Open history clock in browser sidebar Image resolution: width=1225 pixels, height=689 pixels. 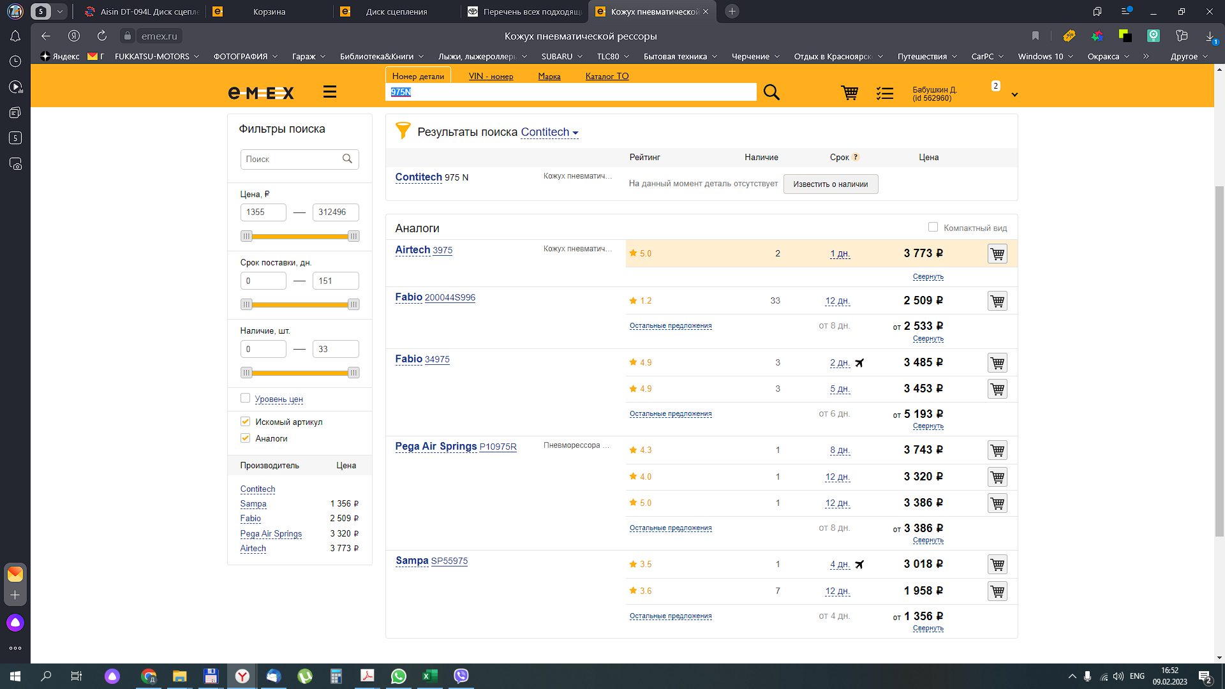coord(15,61)
